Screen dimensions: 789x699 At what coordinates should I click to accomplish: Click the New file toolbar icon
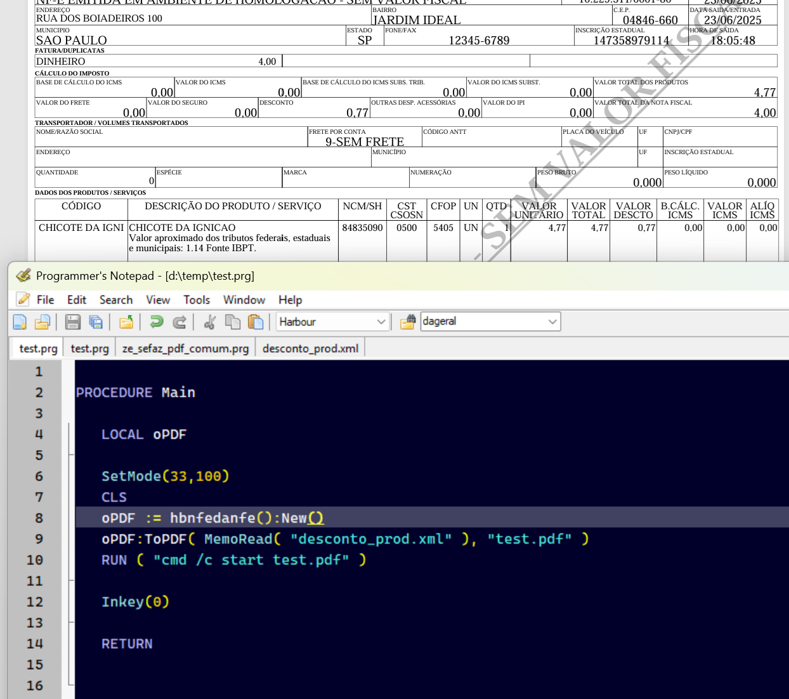[x=20, y=322]
